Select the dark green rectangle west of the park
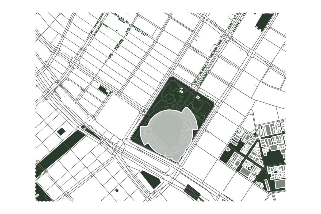The height and width of the screenshot is (214, 321). point(104,90)
